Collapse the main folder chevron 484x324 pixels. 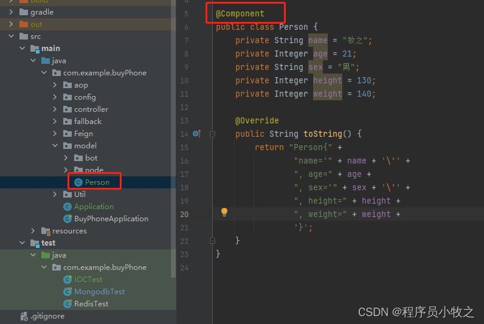point(22,48)
